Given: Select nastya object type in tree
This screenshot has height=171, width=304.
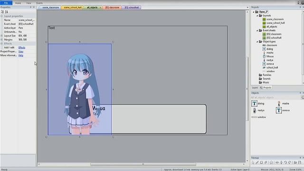Looking at the screenshot, I should pyautogui.click(x=268, y=60).
